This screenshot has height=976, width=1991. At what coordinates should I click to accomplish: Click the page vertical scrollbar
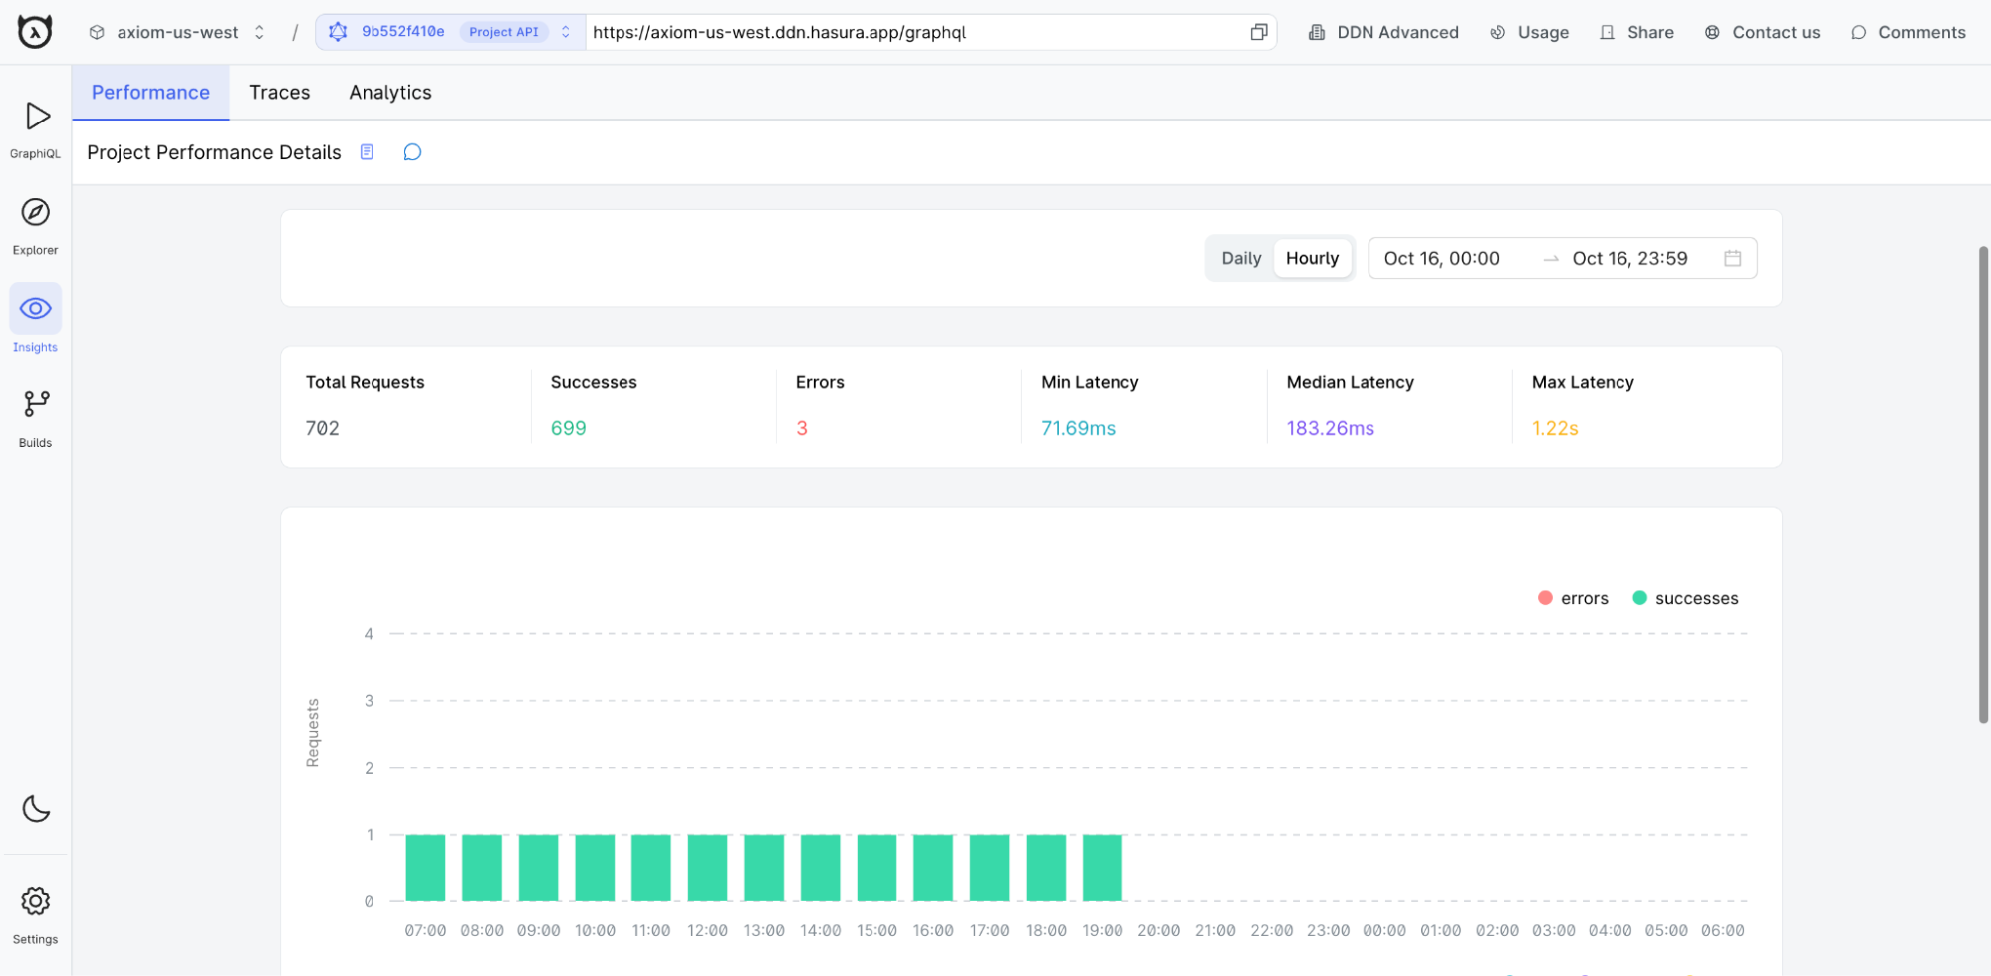(1983, 484)
